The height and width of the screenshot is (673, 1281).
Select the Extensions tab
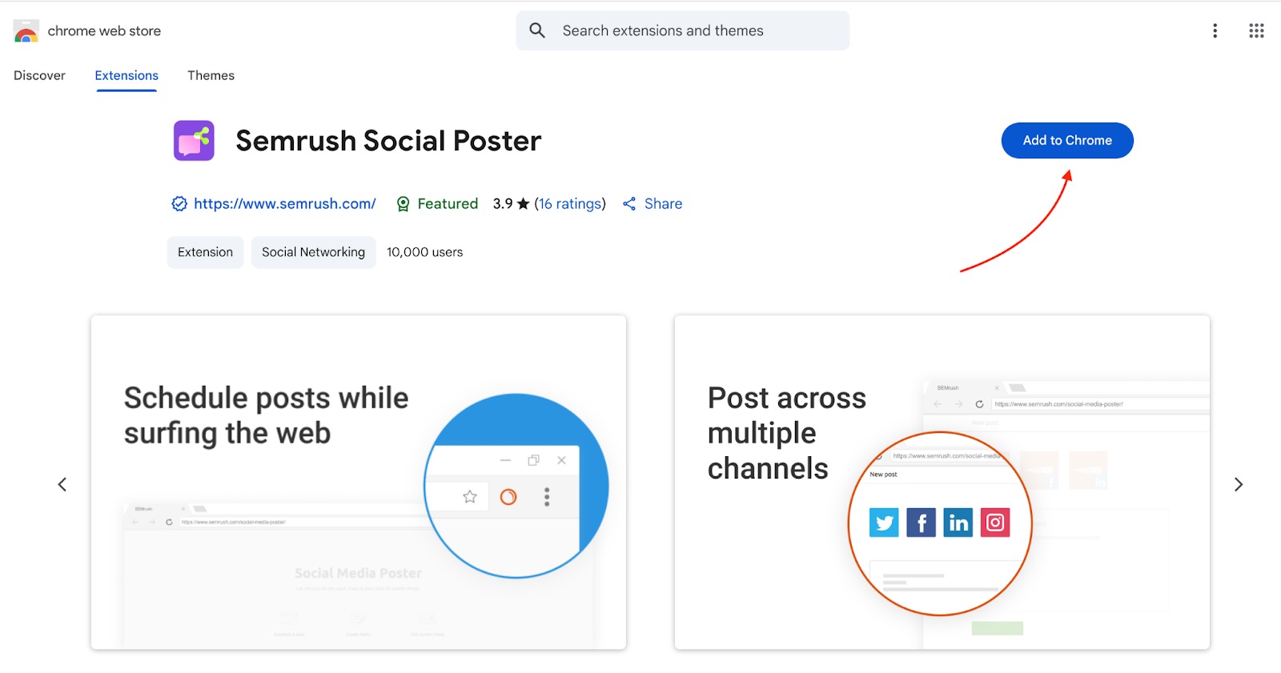[126, 75]
